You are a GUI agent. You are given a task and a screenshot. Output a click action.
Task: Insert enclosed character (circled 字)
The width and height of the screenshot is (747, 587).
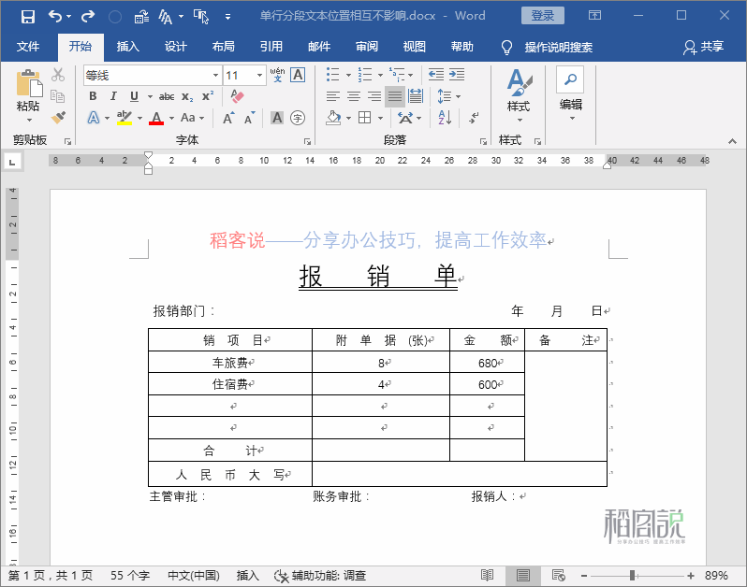(298, 118)
